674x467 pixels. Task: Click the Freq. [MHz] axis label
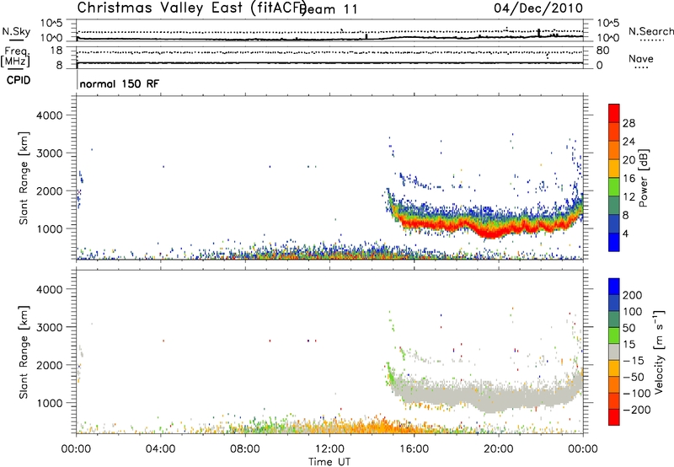pyautogui.click(x=15, y=57)
